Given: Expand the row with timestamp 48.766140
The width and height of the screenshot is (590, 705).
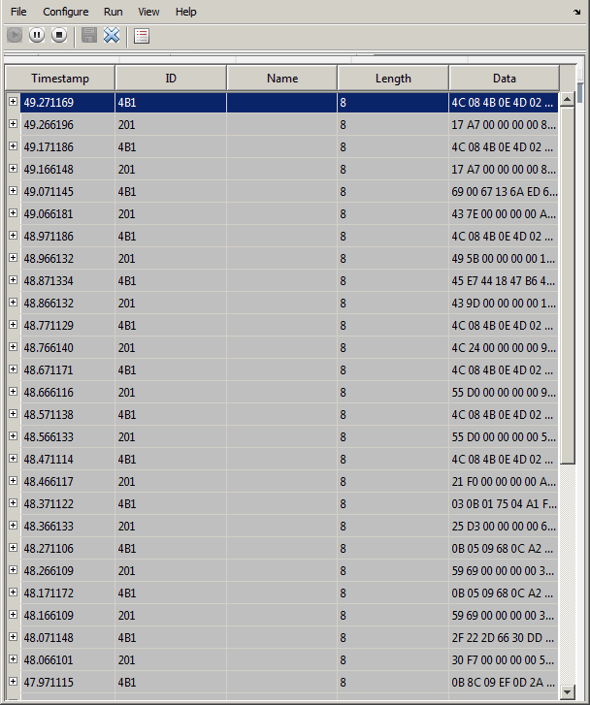Looking at the screenshot, I should [13, 346].
